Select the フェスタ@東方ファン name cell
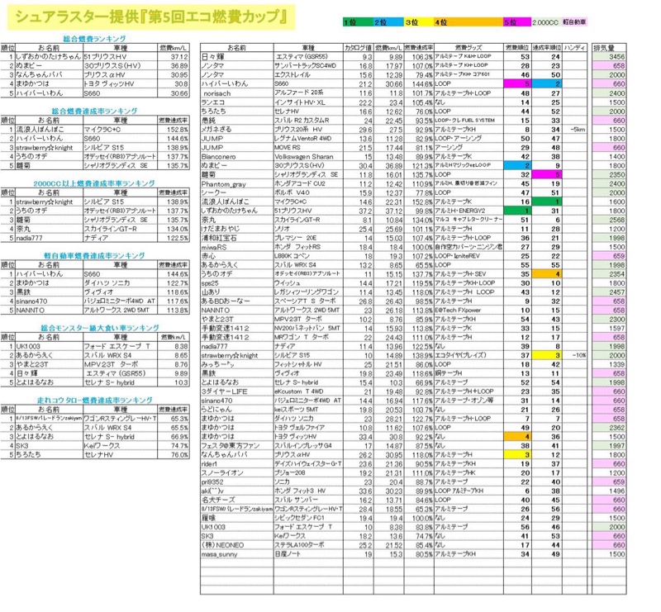Screen dimensions: 661x612 click(x=237, y=445)
